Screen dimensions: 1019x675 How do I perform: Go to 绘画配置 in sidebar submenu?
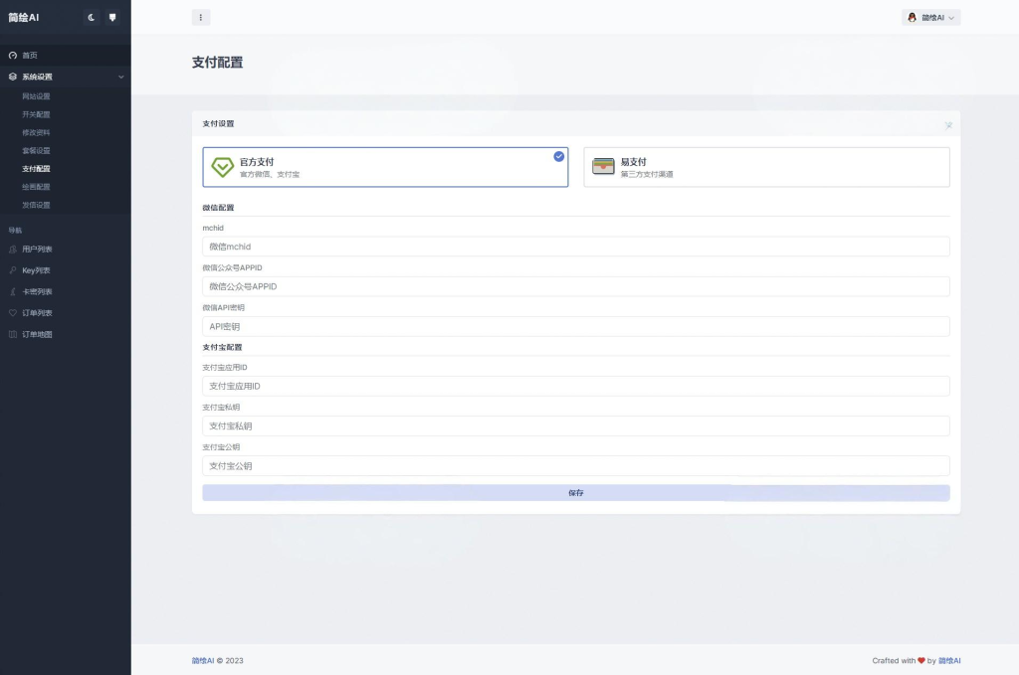click(x=36, y=187)
